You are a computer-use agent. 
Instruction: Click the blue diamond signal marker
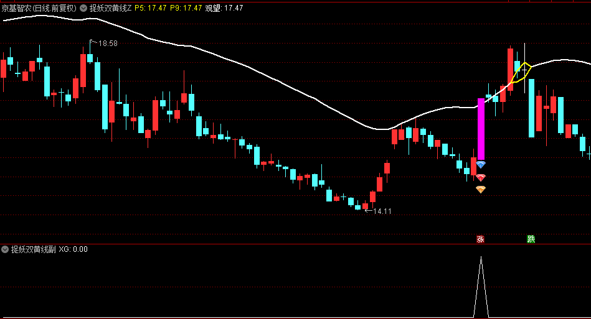[481, 164]
